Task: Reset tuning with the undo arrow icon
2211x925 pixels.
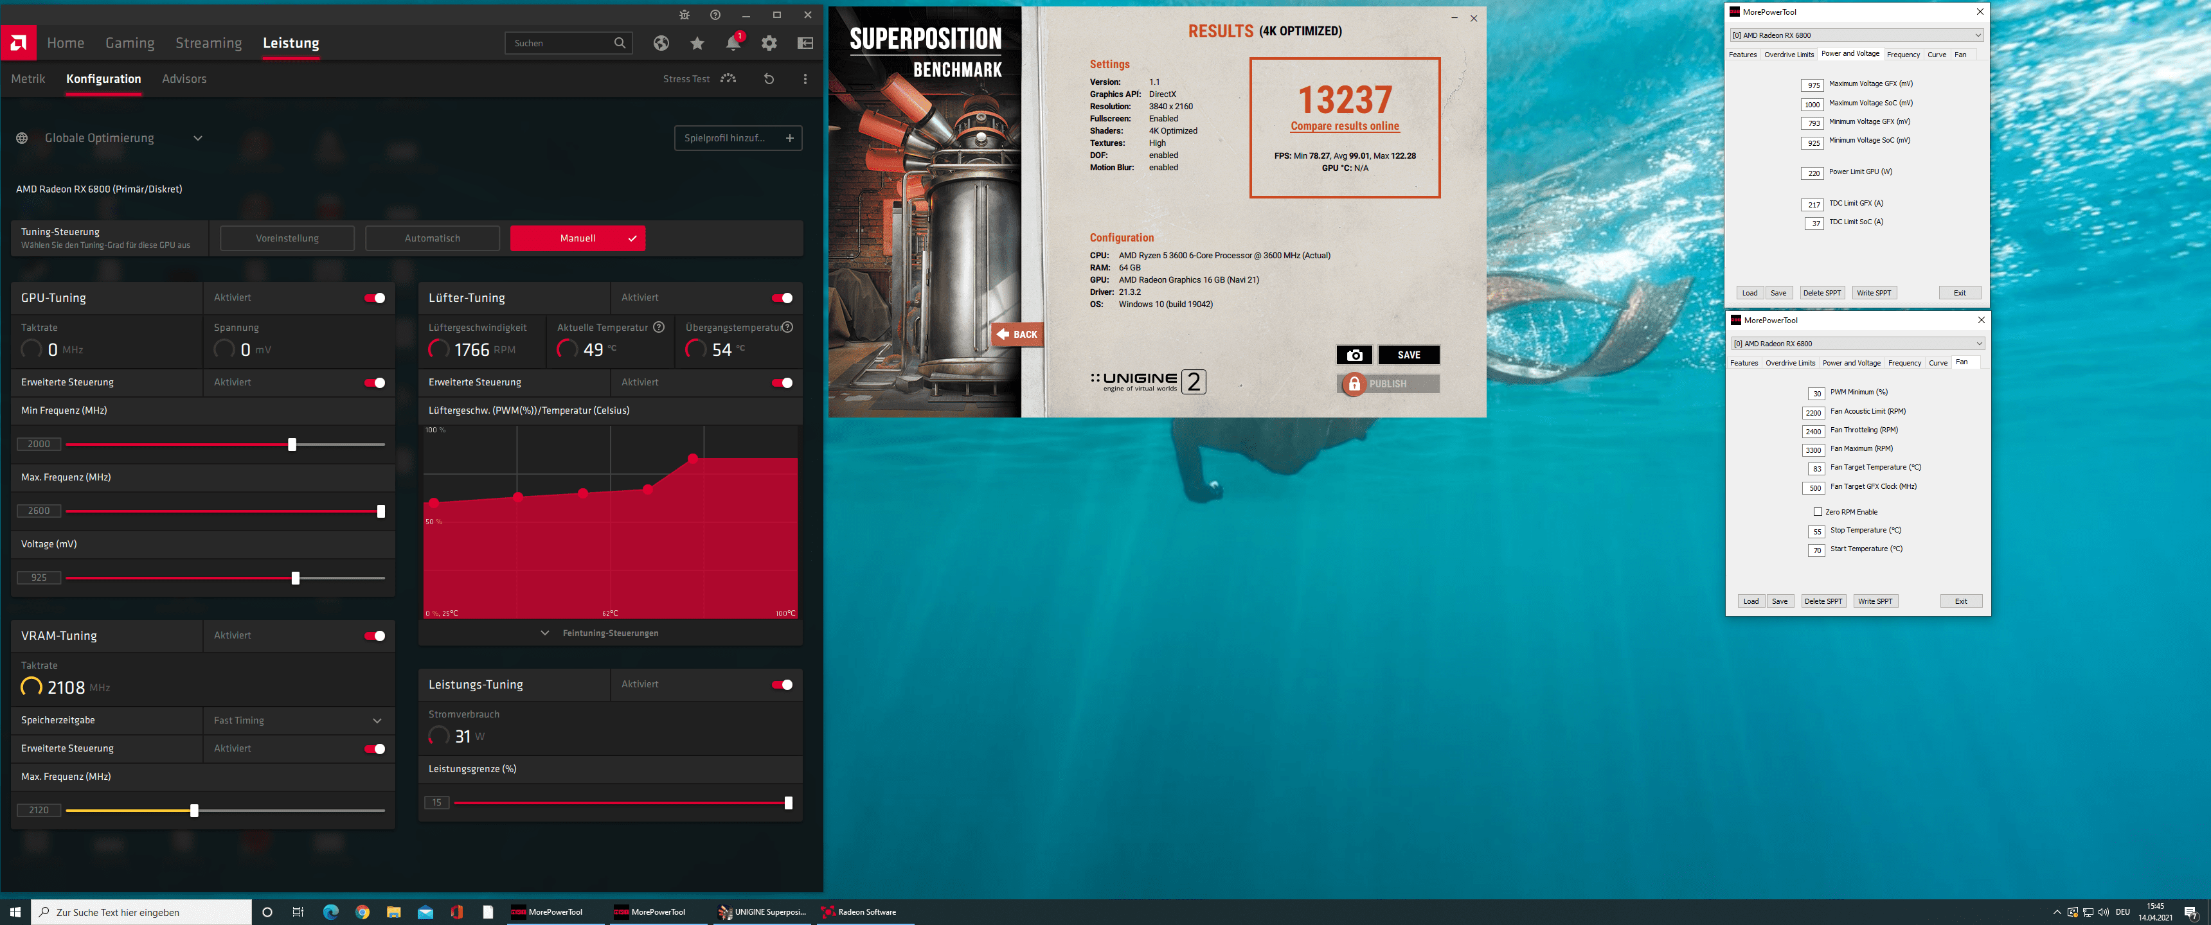Action: (769, 78)
